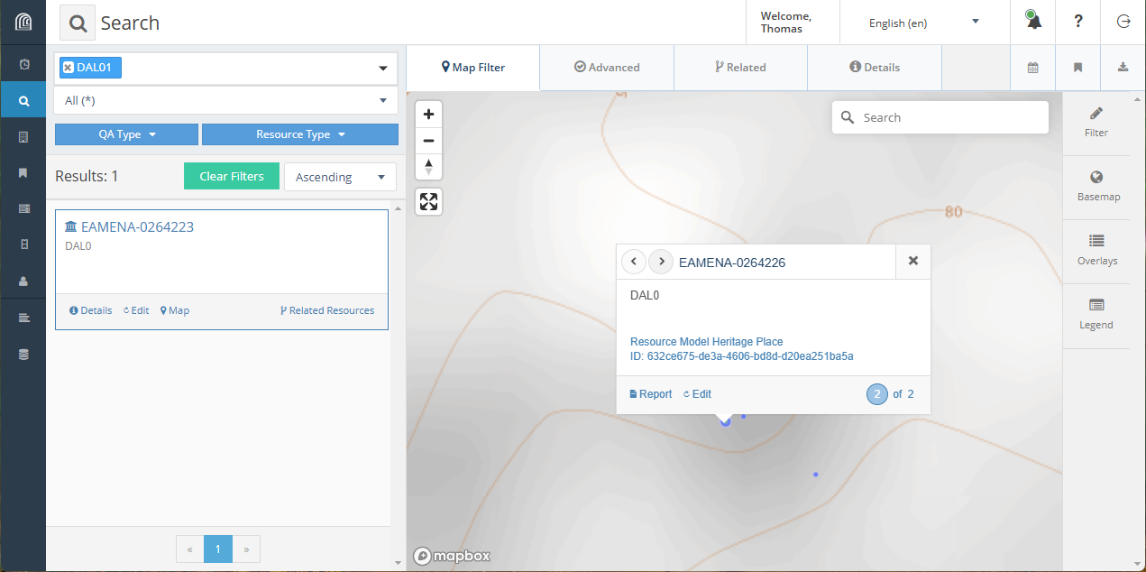The width and height of the screenshot is (1146, 572).
Task: Open Details link in the result card
Action: pyautogui.click(x=91, y=310)
